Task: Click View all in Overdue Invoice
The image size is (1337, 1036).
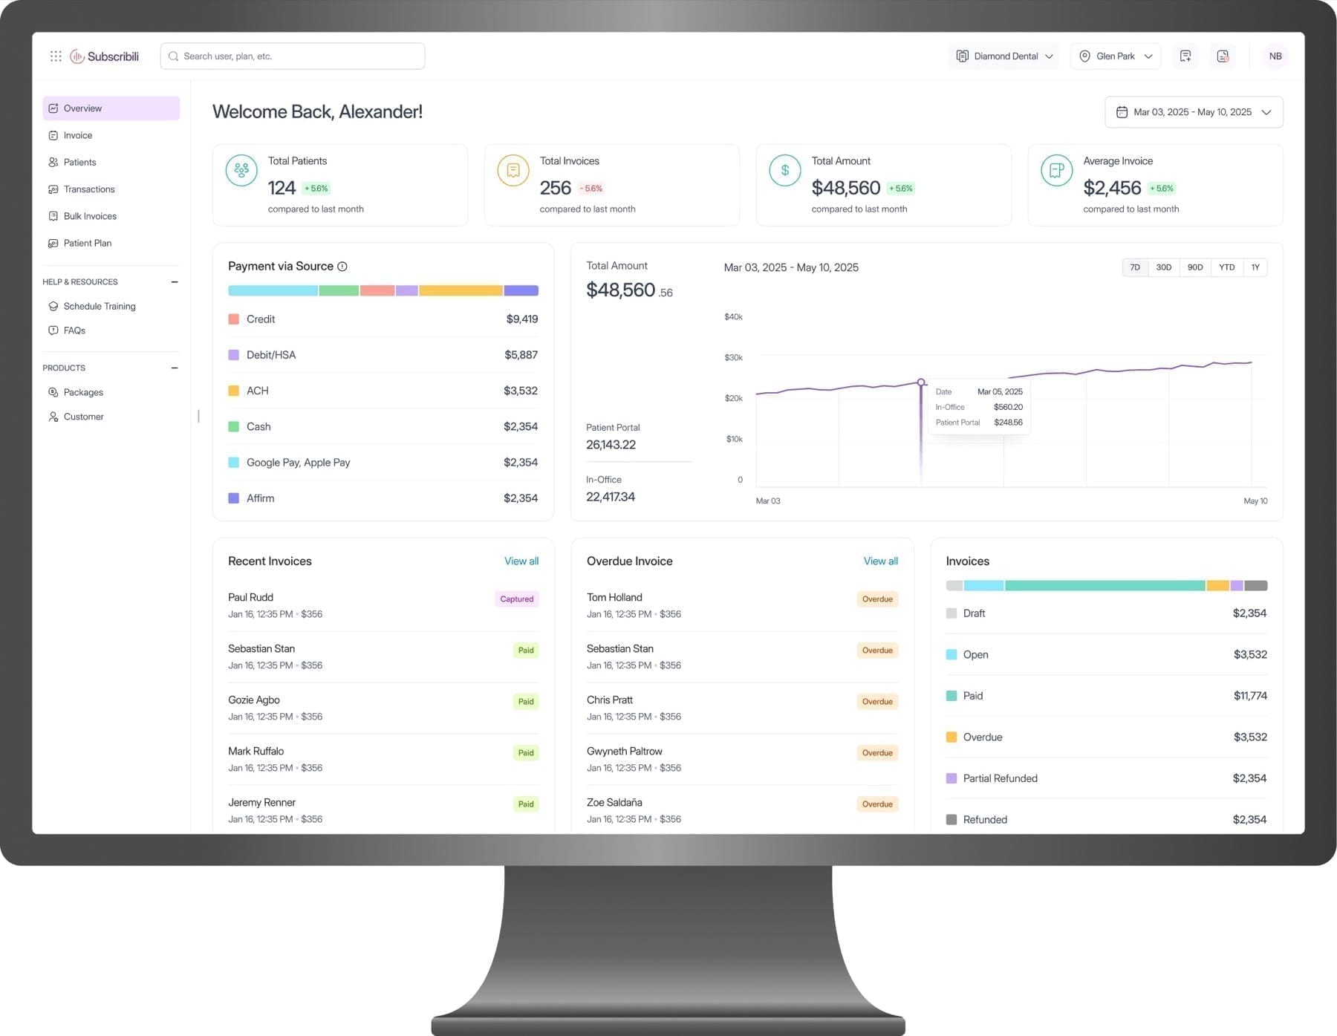Action: [880, 561]
